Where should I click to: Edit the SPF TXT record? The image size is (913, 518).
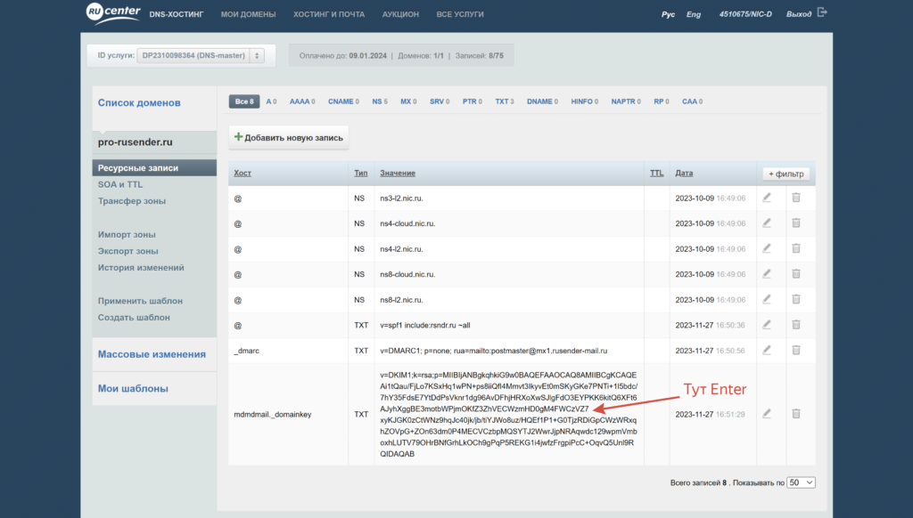[767, 325]
